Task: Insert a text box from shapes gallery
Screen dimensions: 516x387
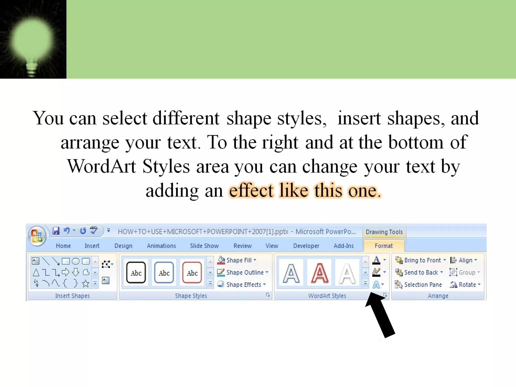Action: (x=36, y=261)
